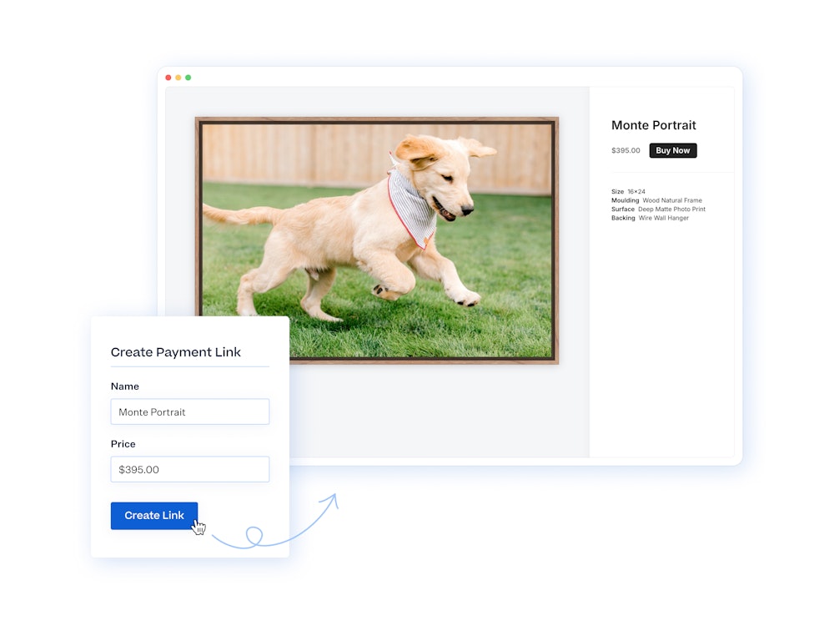Click the Monte Portrait product title
The width and height of the screenshot is (834, 636).
click(x=653, y=125)
